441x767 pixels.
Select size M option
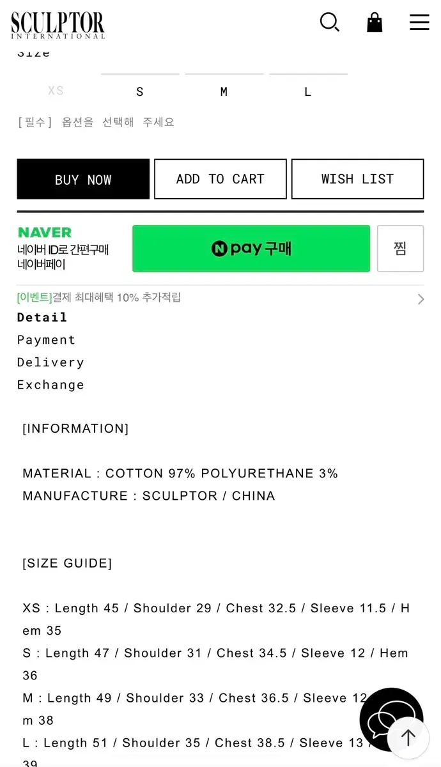click(224, 91)
